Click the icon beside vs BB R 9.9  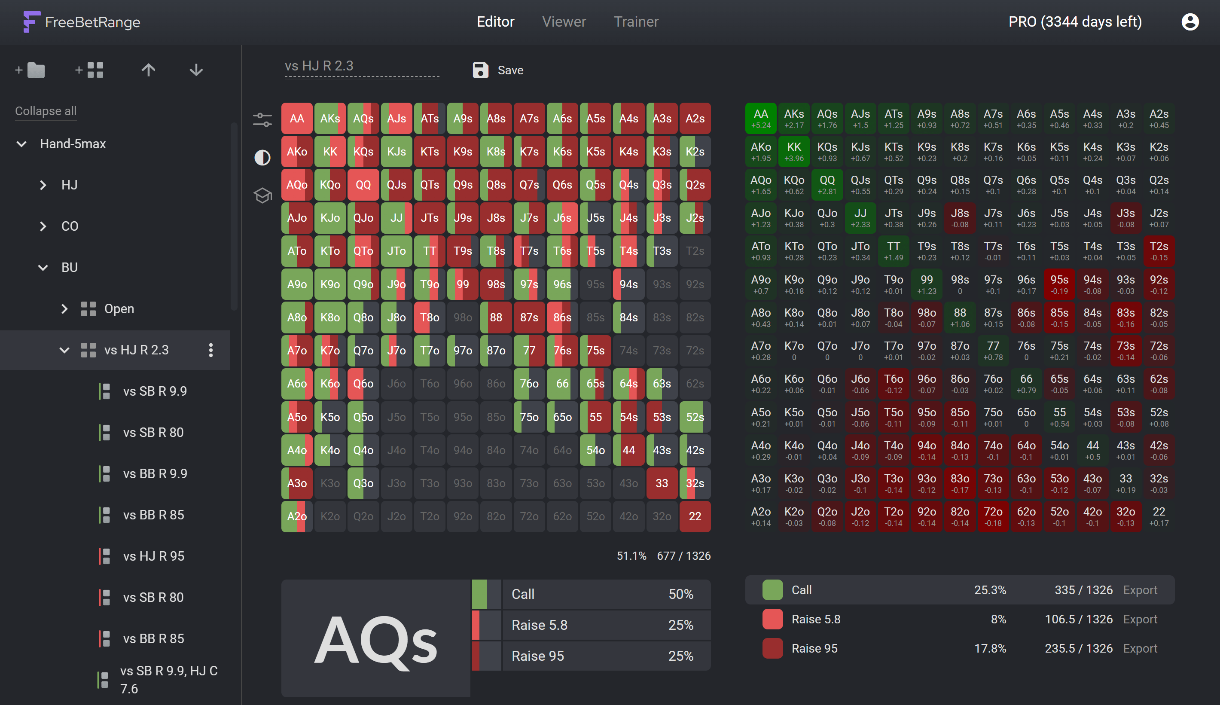pyautogui.click(x=104, y=473)
